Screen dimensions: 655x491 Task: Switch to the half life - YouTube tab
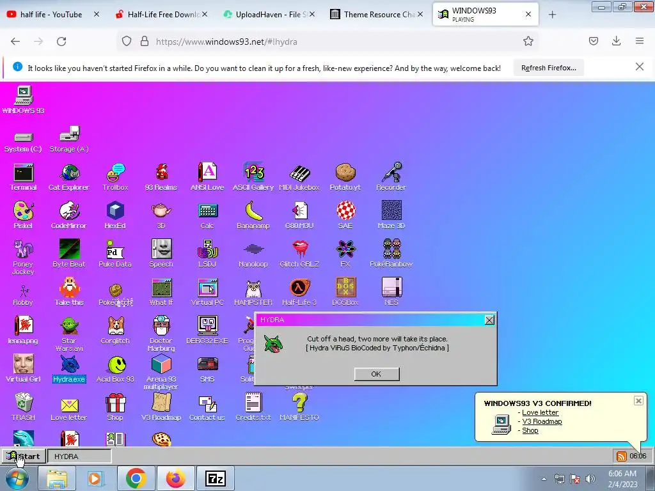pos(52,14)
